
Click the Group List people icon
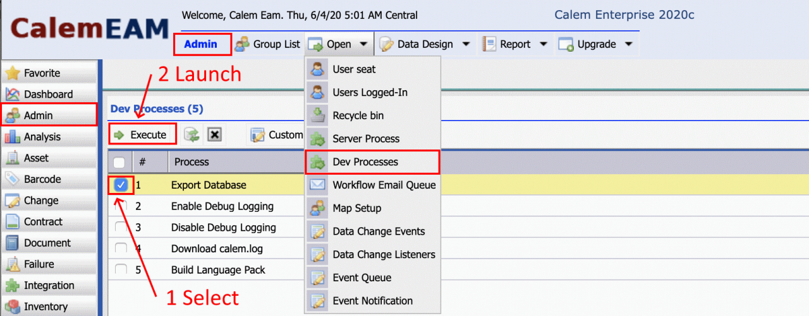tap(242, 44)
